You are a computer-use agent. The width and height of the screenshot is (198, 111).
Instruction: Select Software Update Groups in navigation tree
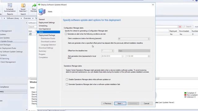click(x=14, y=41)
